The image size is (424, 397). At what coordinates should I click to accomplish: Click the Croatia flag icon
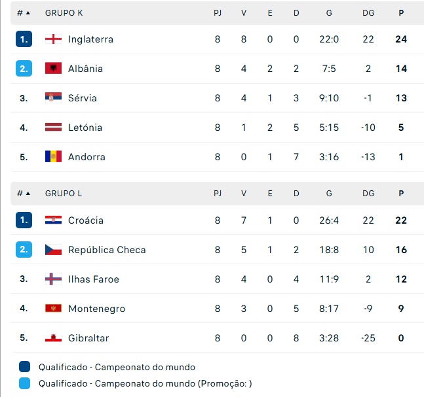53,220
